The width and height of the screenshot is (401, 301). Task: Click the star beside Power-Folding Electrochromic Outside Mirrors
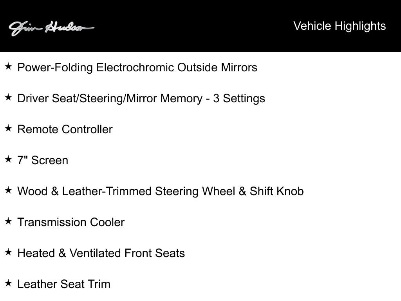[8, 67]
